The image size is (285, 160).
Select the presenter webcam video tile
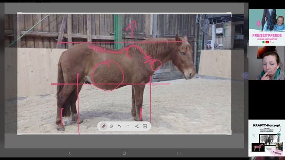267,63
